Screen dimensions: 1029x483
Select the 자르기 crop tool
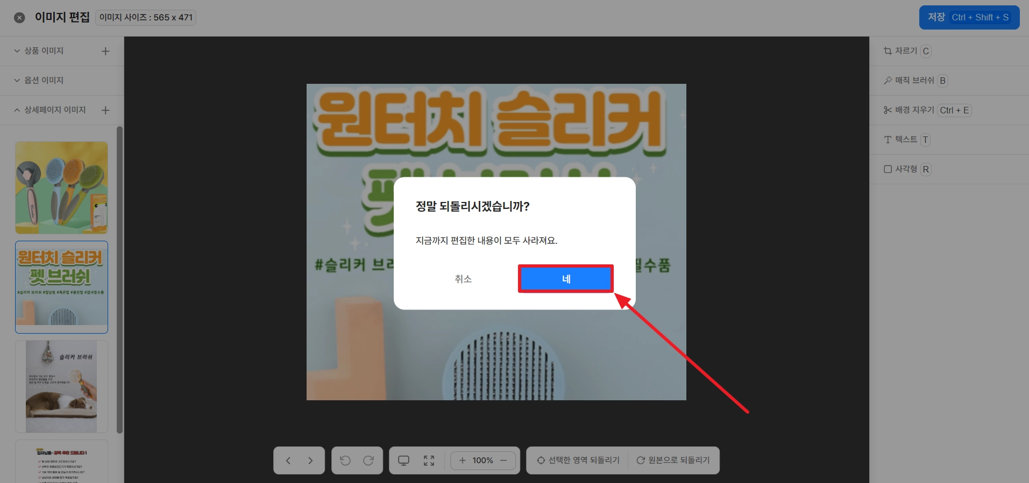(907, 51)
